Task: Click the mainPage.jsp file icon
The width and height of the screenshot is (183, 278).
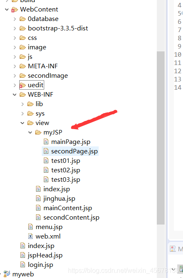Action: 46,141
